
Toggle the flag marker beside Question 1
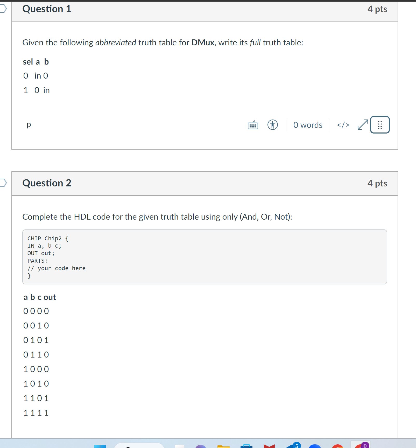coord(3,9)
